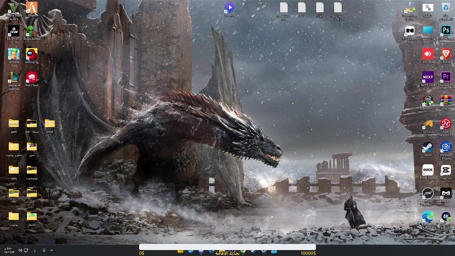Screen dimensions: 455x256
Task: Open the network tray icon
Action: [26, 250]
